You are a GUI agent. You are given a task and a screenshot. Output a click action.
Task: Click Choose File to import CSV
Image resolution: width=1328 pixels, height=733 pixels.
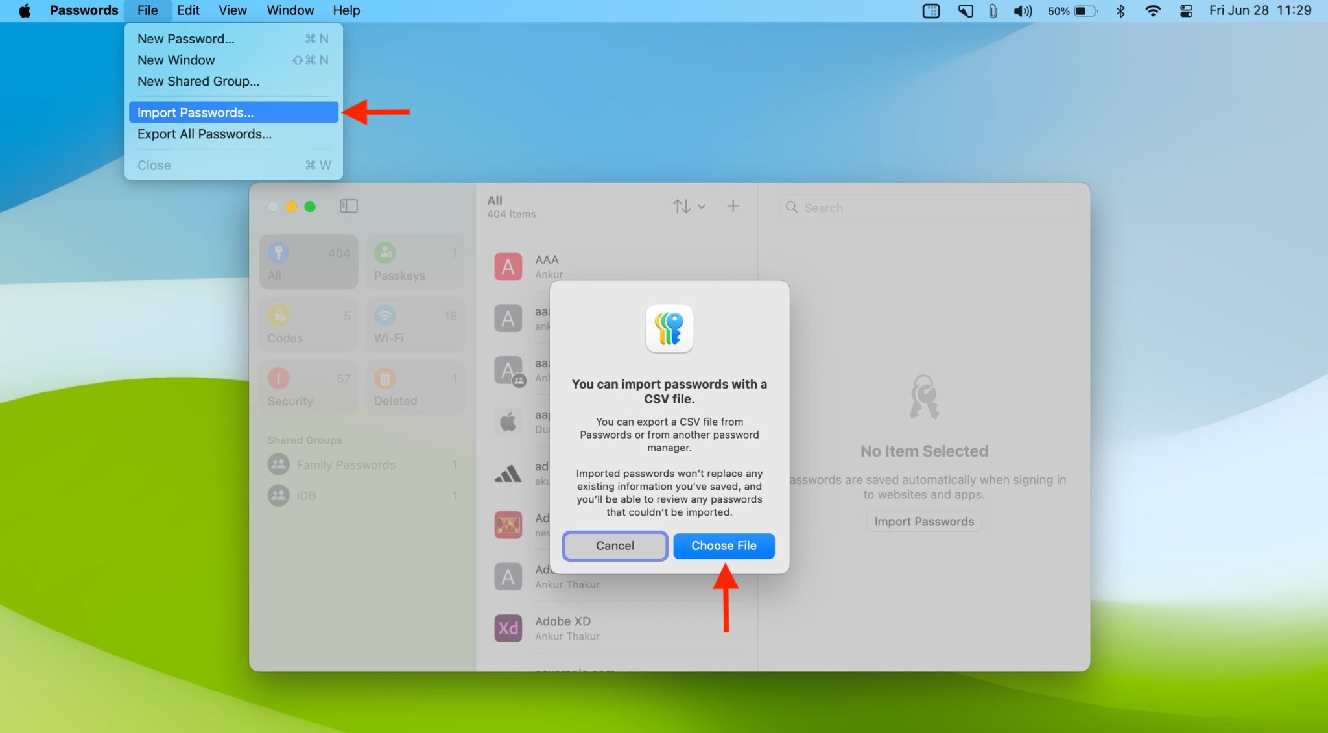coord(724,546)
